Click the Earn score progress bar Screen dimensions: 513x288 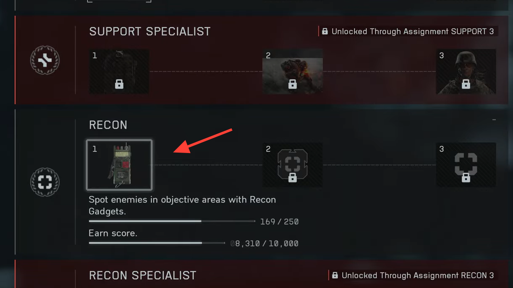pyautogui.click(x=157, y=243)
